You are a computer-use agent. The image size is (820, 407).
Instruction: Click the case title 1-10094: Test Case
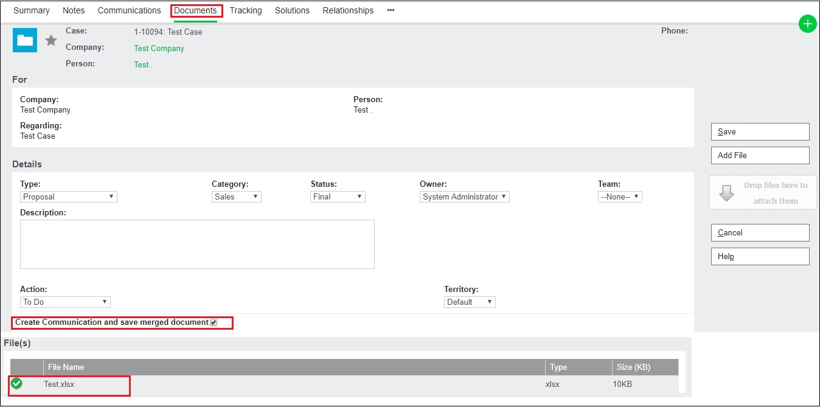(x=168, y=32)
